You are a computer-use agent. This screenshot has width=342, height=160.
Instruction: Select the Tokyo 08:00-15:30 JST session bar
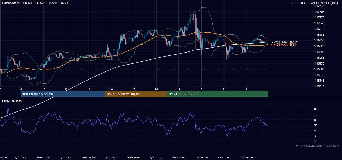[63, 94]
